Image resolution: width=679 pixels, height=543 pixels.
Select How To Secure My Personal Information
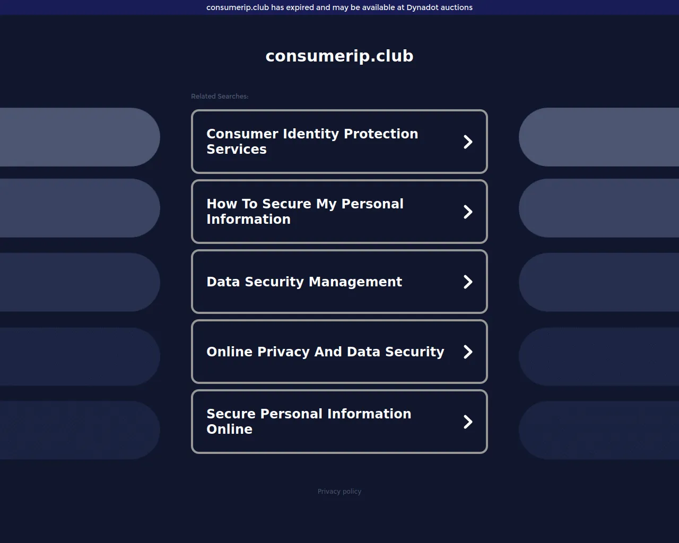click(305, 212)
